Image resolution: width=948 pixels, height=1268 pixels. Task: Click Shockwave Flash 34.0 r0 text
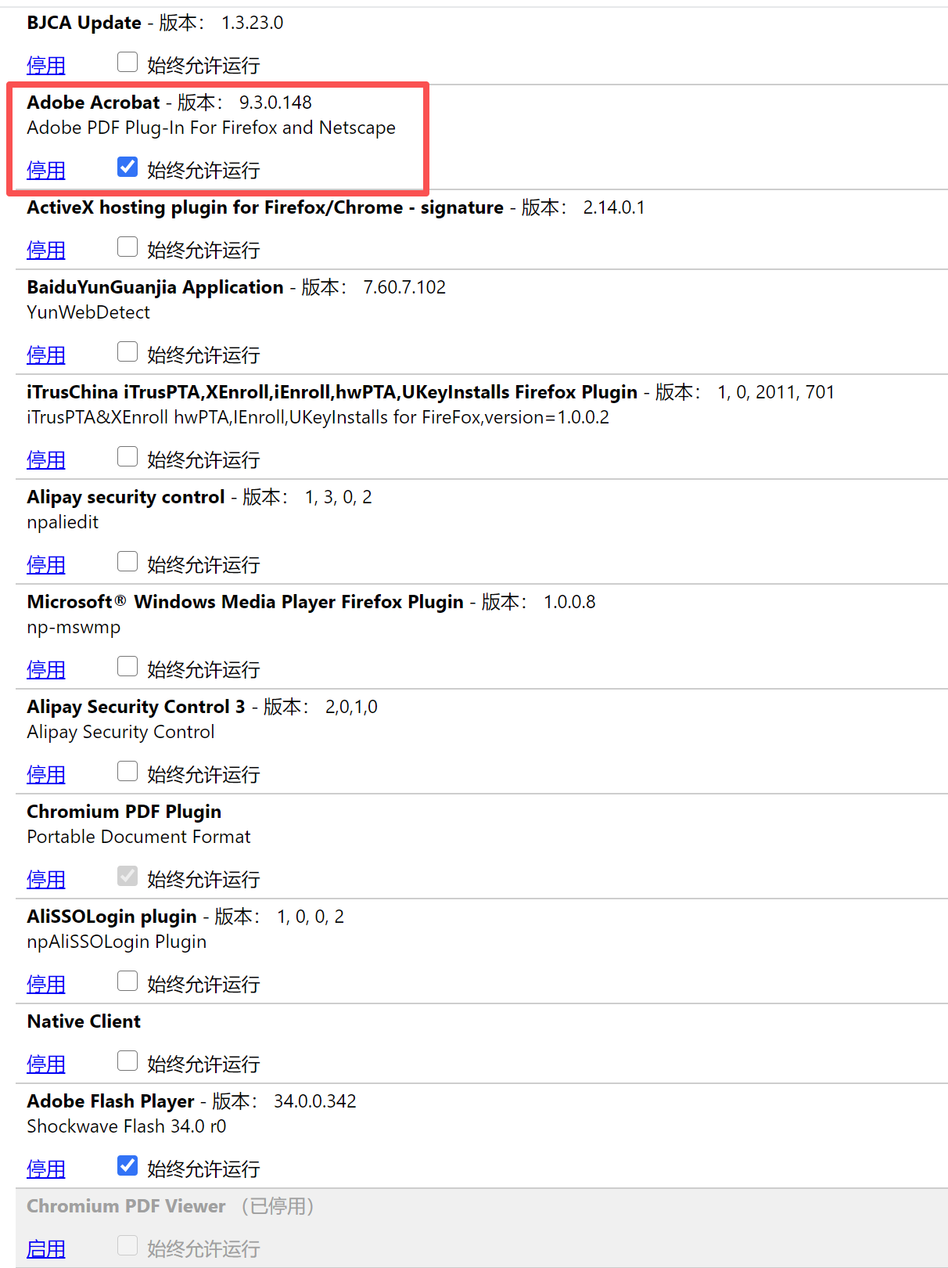click(127, 1126)
